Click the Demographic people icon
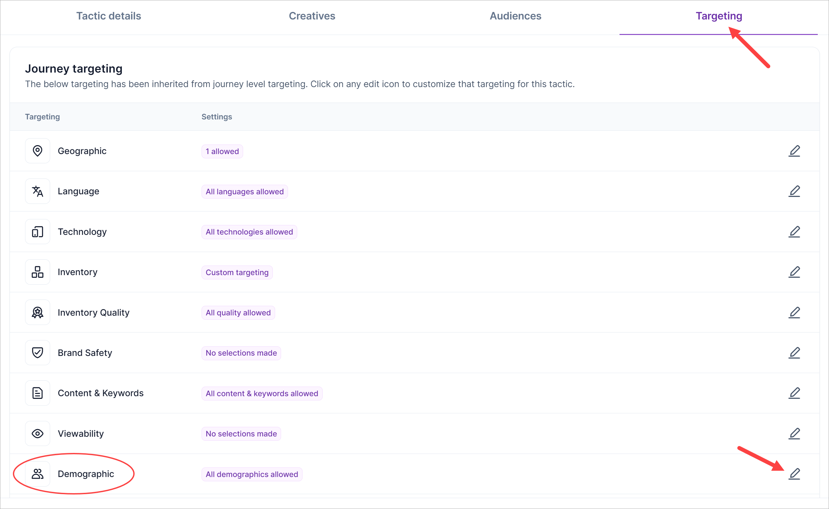The width and height of the screenshot is (829, 509). [x=37, y=474]
